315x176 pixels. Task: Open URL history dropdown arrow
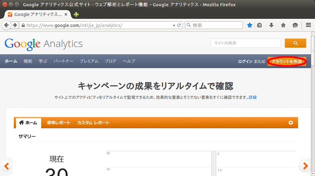pos(174,26)
